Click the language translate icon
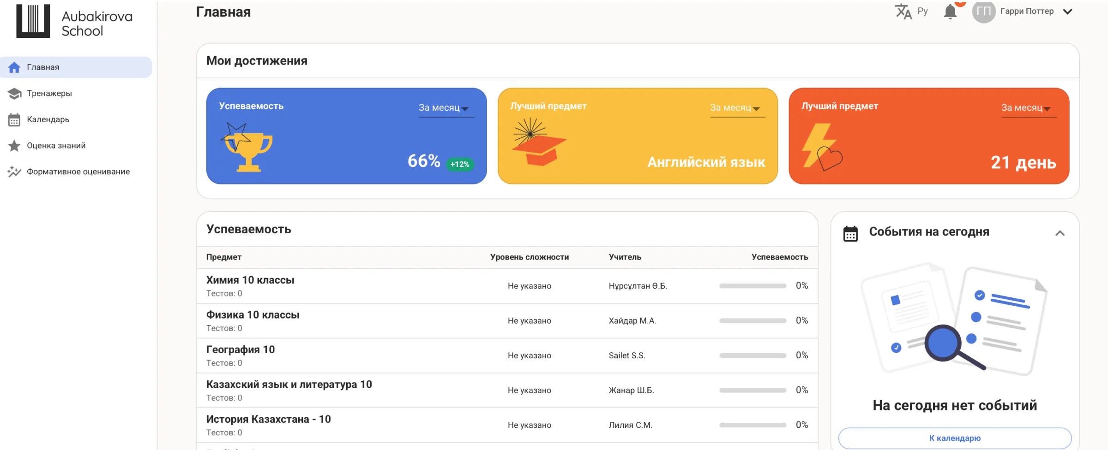Viewport: 1108px width, 450px height. 903,12
